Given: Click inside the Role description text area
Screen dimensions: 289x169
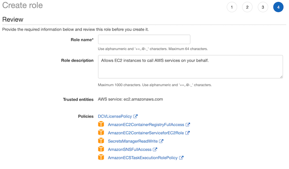Looking at the screenshot, I should pos(190,67).
